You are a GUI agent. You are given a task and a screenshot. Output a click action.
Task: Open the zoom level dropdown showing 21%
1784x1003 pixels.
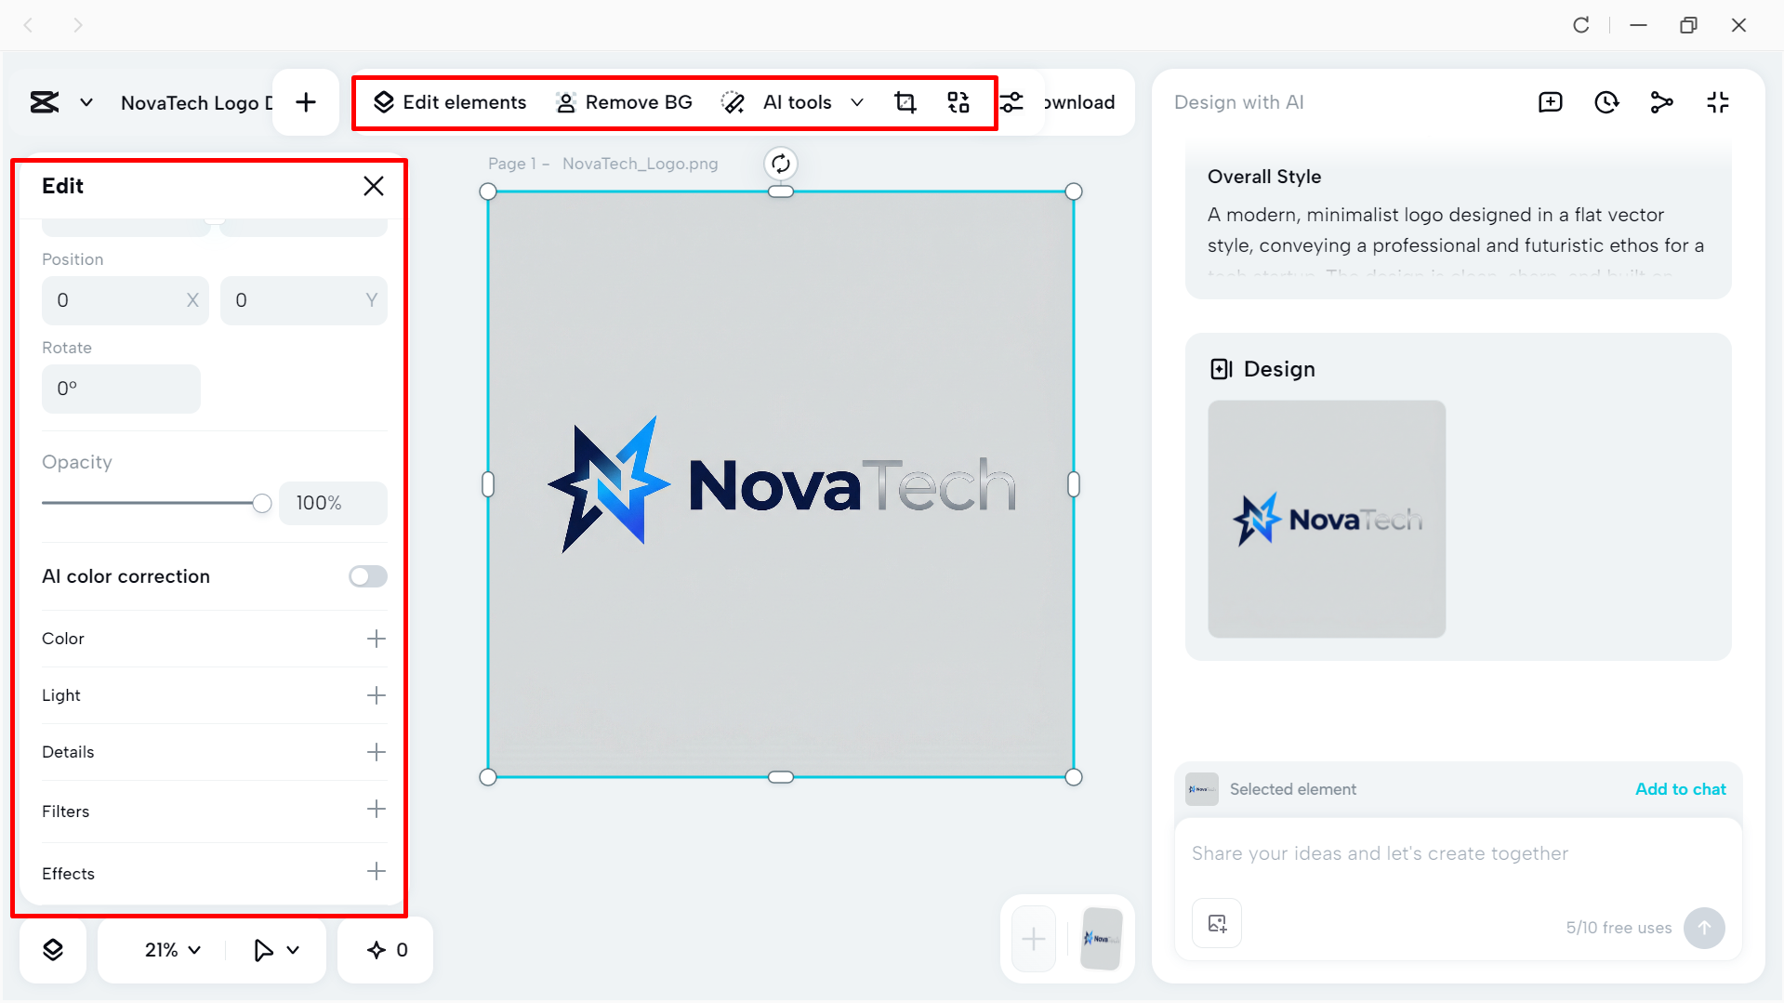pyautogui.click(x=171, y=949)
